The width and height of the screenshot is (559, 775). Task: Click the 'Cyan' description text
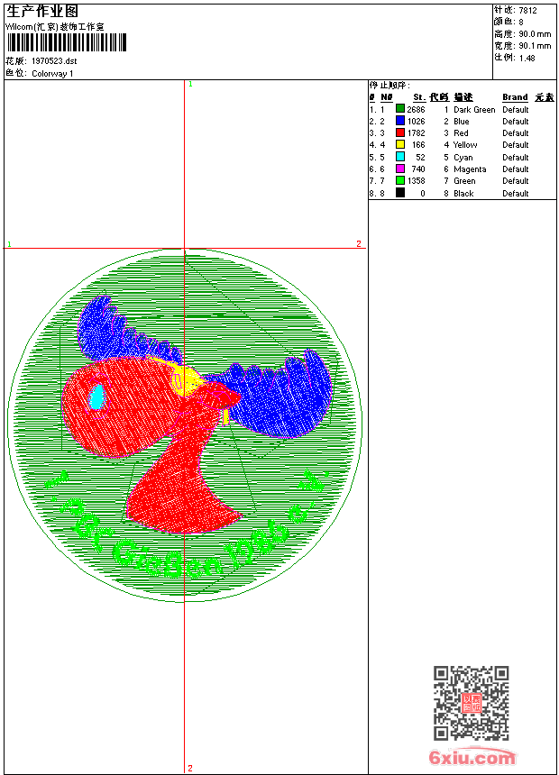tap(463, 157)
